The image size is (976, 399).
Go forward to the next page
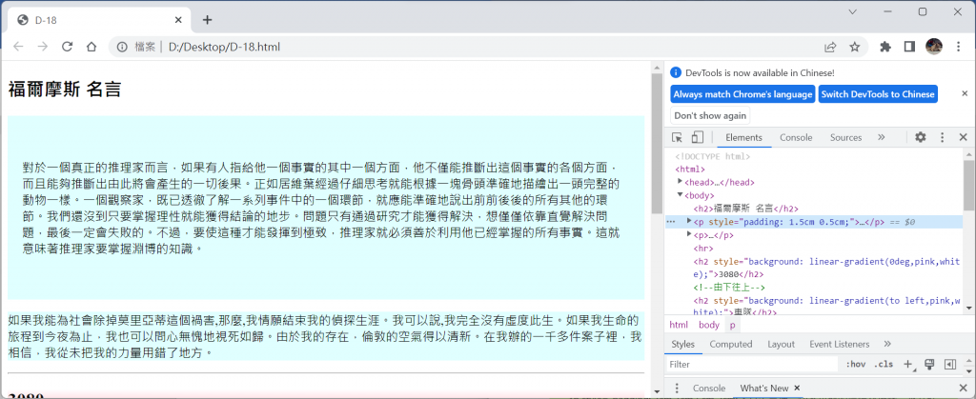click(x=42, y=47)
